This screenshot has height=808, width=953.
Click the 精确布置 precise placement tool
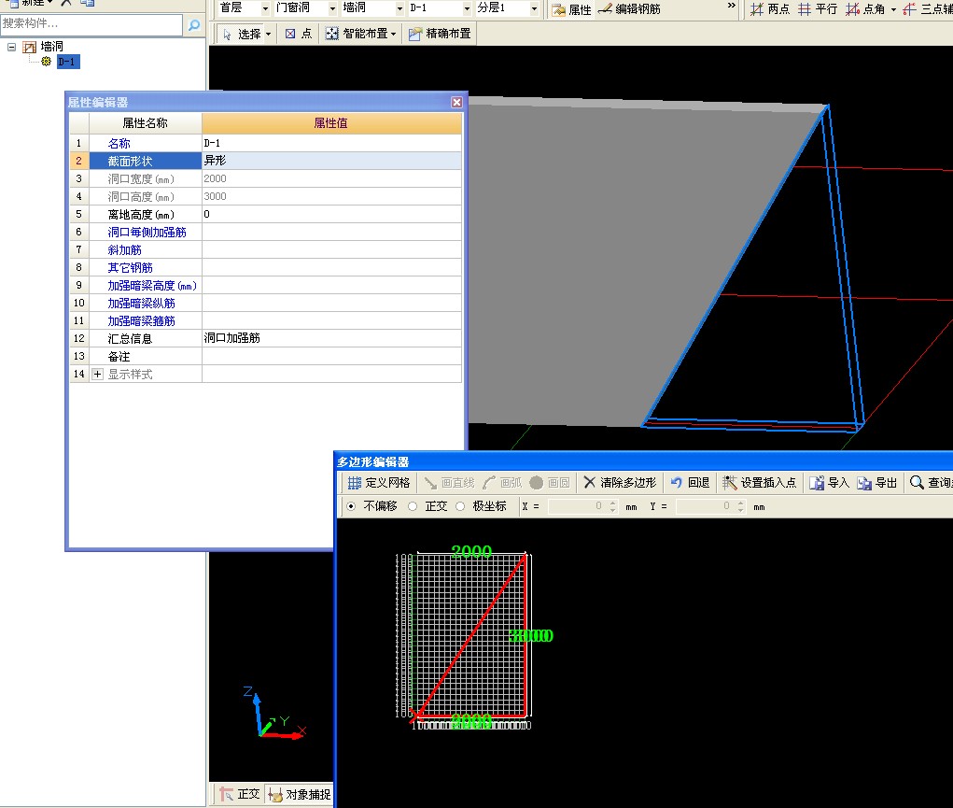pyautogui.click(x=440, y=34)
